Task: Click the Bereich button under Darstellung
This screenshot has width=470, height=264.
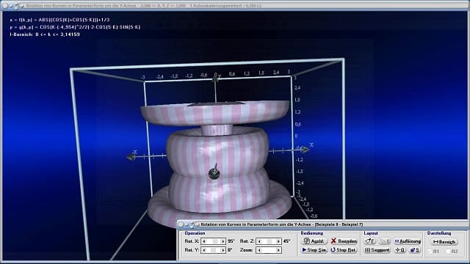Action: tap(444, 241)
